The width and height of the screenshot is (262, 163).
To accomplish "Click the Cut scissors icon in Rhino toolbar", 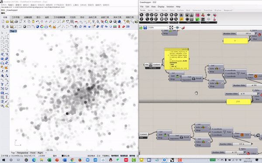I will pos(24,21).
